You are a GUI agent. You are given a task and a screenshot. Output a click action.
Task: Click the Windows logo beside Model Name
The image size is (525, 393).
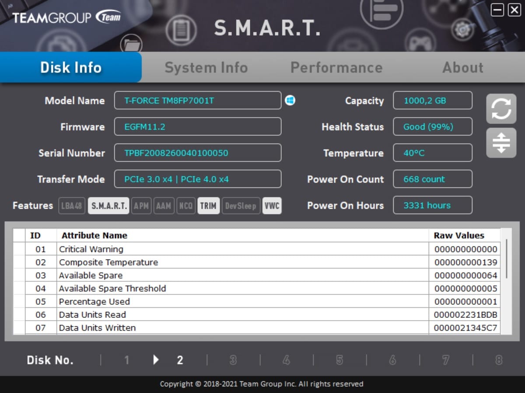(290, 100)
